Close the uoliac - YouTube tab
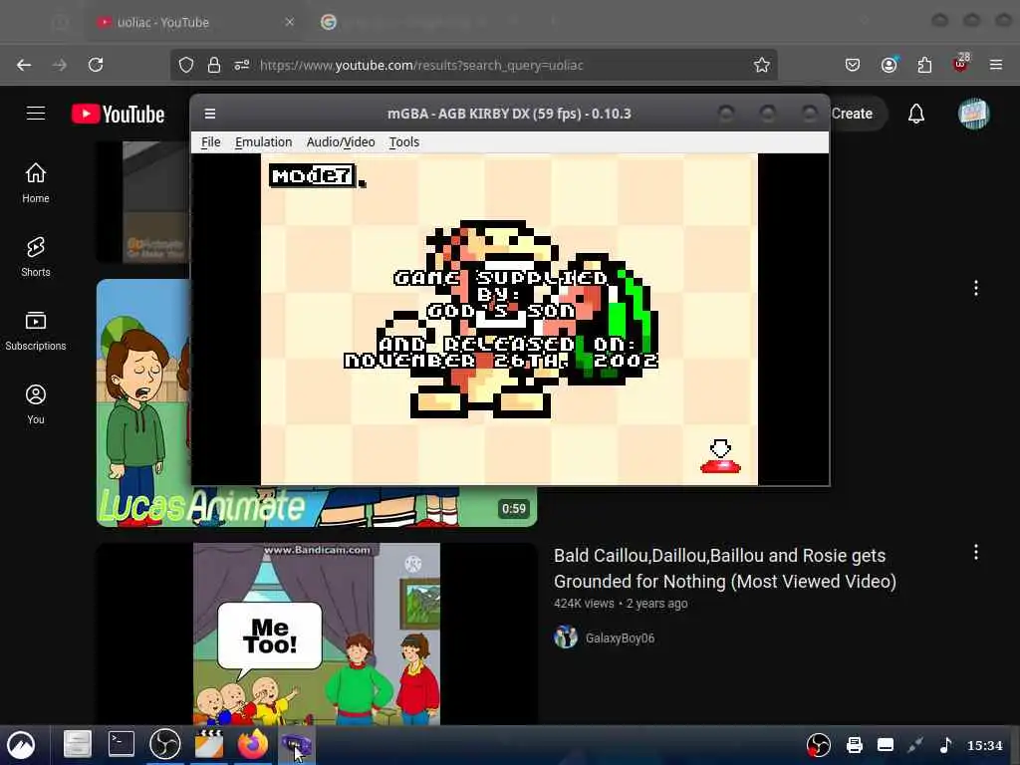The height and width of the screenshot is (765, 1020). 290,22
